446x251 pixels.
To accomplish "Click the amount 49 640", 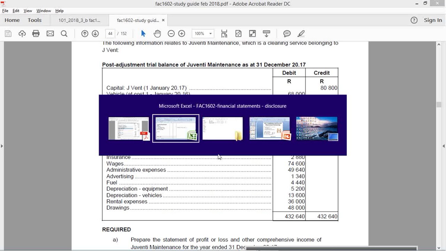I will [x=297, y=170].
